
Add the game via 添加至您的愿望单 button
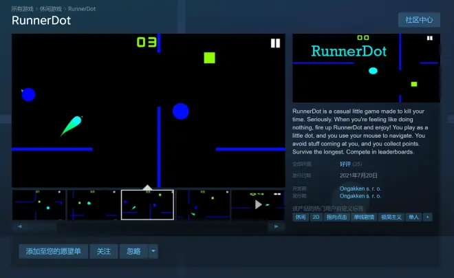pyautogui.click(x=53, y=251)
